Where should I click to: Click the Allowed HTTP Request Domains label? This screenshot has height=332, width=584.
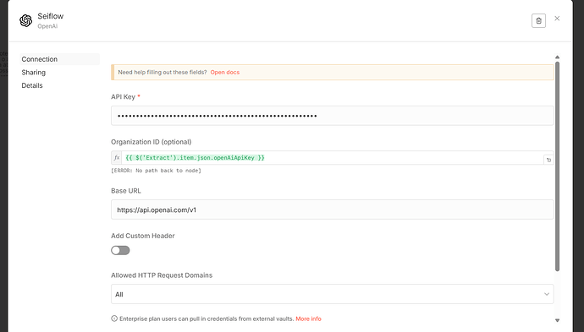tap(162, 275)
